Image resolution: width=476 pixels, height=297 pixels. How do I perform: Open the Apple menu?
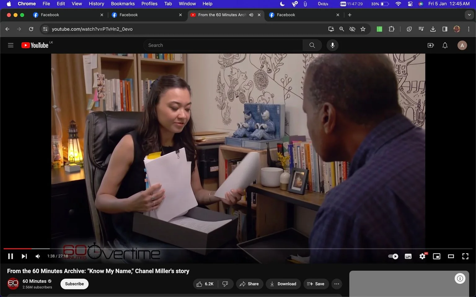9,4
